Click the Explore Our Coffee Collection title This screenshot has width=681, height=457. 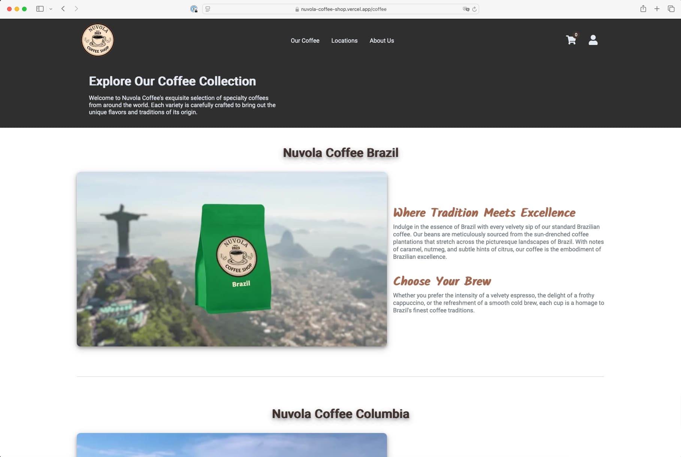coord(172,81)
